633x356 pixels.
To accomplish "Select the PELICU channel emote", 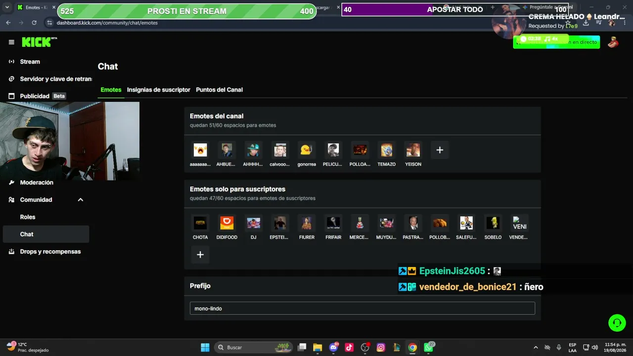I will click(333, 150).
